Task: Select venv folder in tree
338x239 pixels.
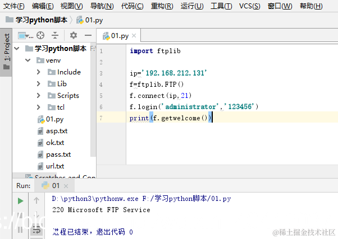Action: (x=49, y=60)
